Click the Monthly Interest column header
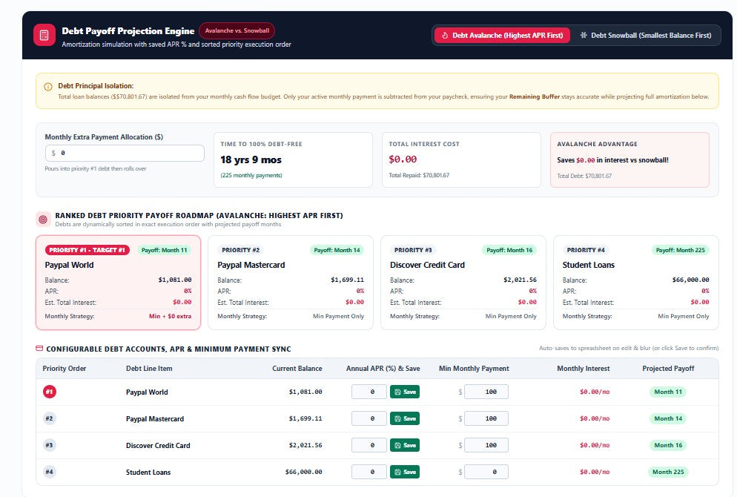Image resolution: width=737 pixels, height=497 pixels. point(584,369)
